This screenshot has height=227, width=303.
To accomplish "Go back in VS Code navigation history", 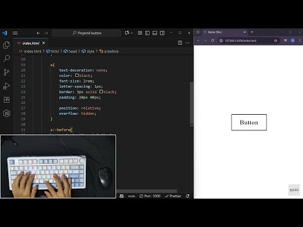I will coord(39,33).
